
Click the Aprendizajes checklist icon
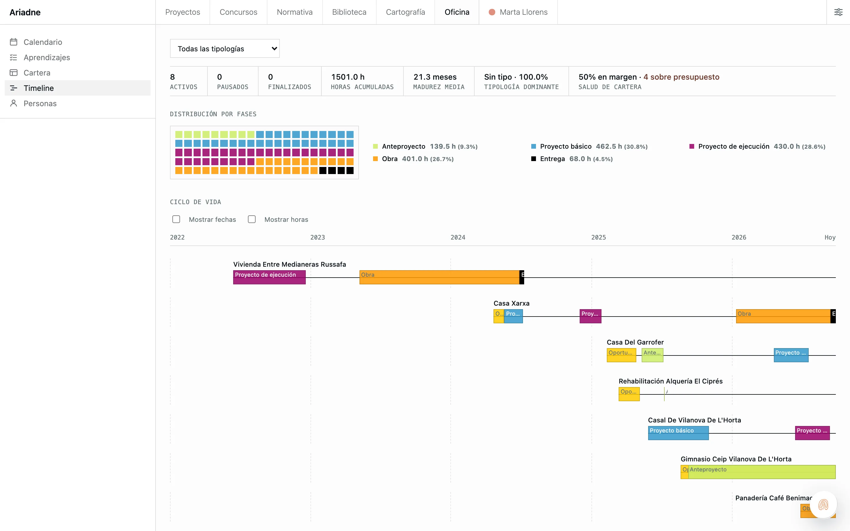[14, 57]
